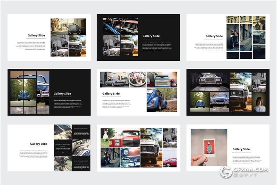Image resolution: width=277 pixels, height=185 pixels.
Task: Select the girl in white dress photo
Action: tap(105, 137)
